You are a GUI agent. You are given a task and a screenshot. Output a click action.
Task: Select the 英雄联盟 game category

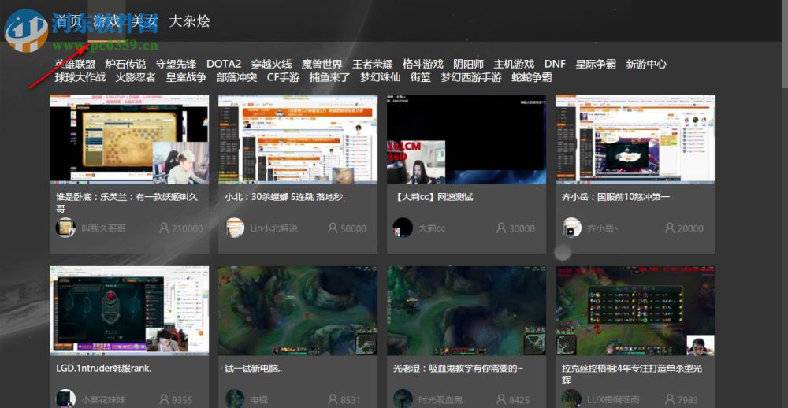coord(75,65)
